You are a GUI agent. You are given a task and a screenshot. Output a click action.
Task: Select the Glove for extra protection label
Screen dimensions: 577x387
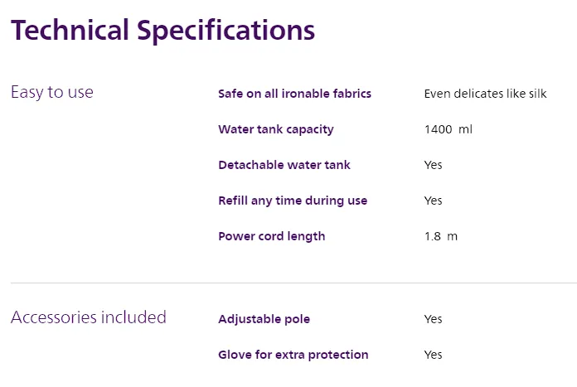click(293, 355)
